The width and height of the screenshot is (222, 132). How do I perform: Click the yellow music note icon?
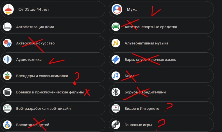point(116,43)
